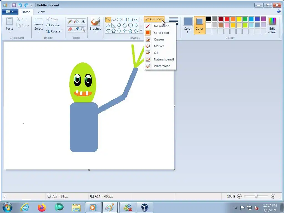Select the Five-point star shape

coord(130,31)
